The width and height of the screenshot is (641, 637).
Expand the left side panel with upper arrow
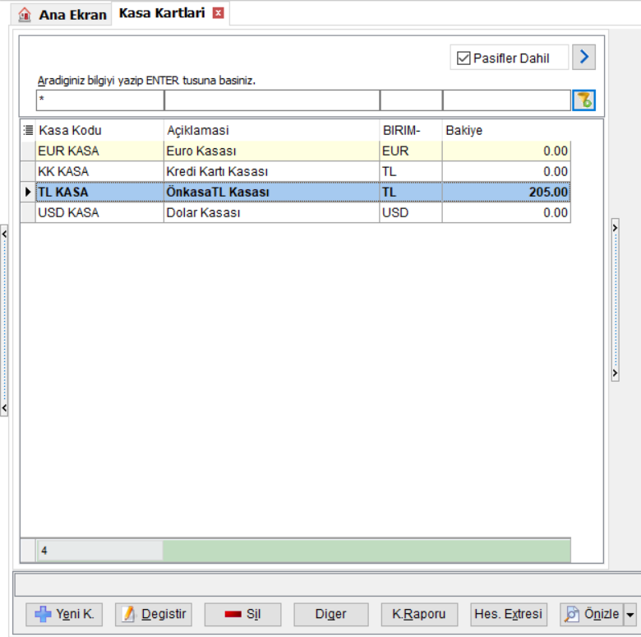point(4,235)
